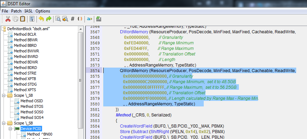This screenshot has height=139, width=307.
Task: Click value 0x00000001F0000000 in code
Action: pyautogui.click(x=145, y=98)
